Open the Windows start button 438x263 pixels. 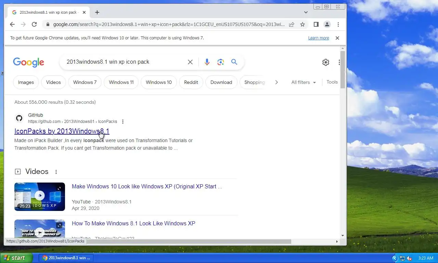click(16, 258)
